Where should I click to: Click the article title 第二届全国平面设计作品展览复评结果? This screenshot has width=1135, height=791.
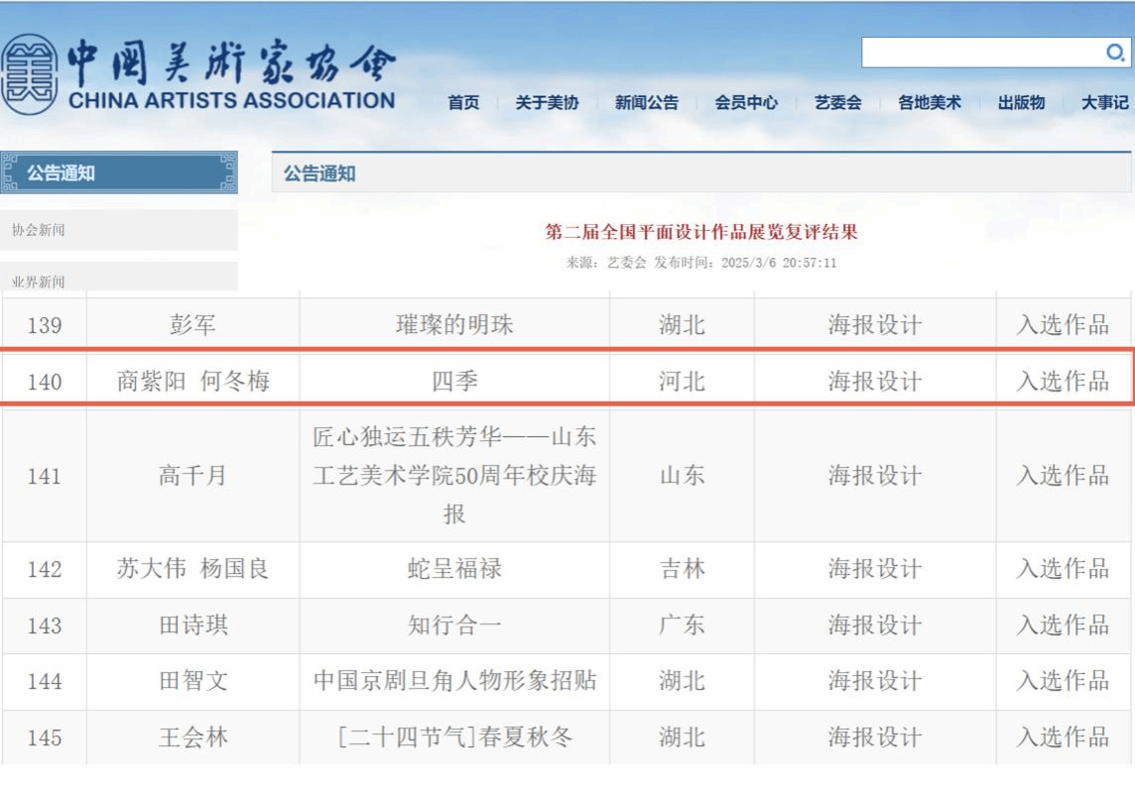701,232
